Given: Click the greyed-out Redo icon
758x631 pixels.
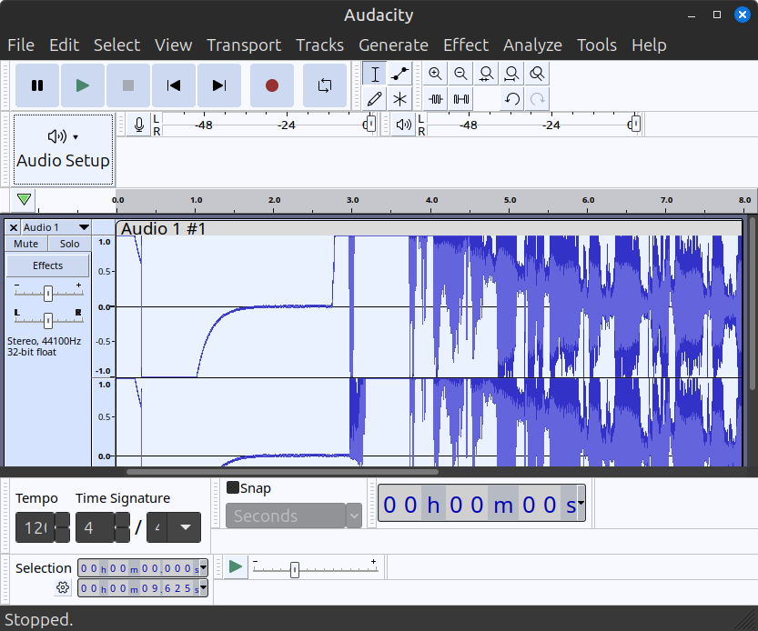Looking at the screenshot, I should 537,99.
